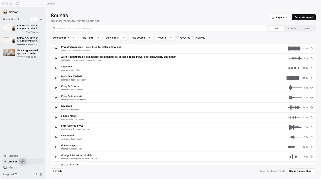This screenshot has height=179, width=321.
Task: Star the cash register ka-ching sound
Action: coord(311,58)
